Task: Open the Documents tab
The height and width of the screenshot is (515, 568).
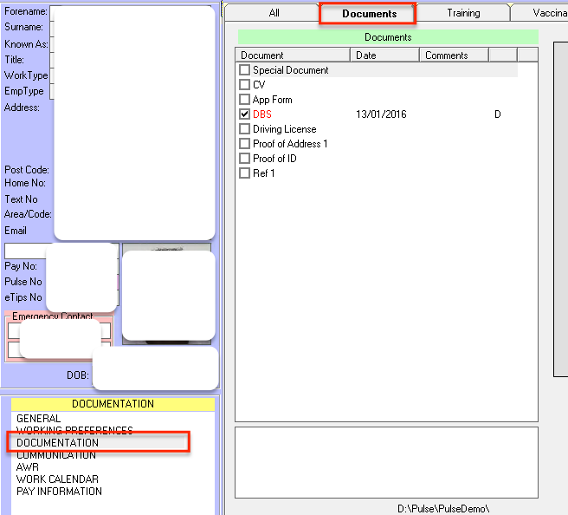Action: [369, 14]
